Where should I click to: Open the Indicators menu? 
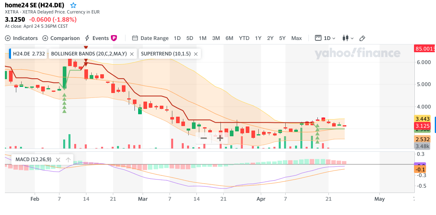(21, 38)
